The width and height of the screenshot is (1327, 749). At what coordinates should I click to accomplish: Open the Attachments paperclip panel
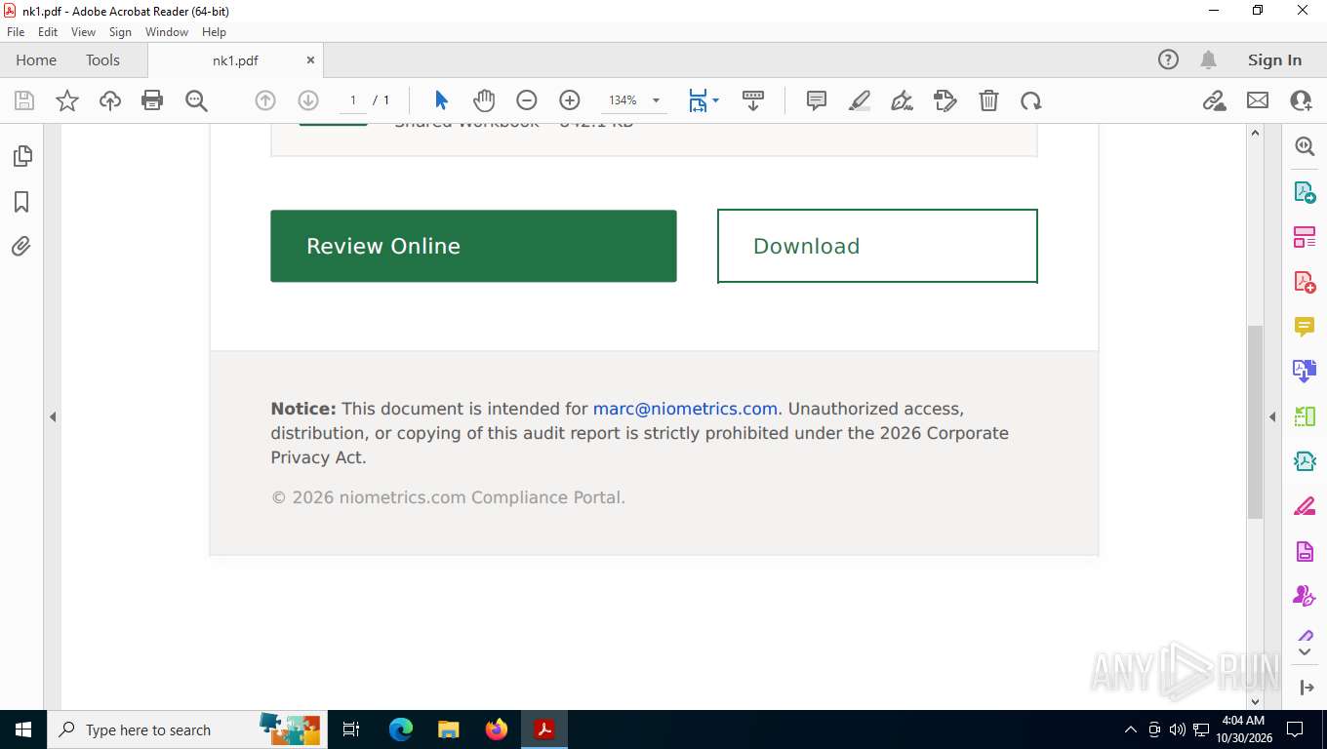[x=21, y=247]
